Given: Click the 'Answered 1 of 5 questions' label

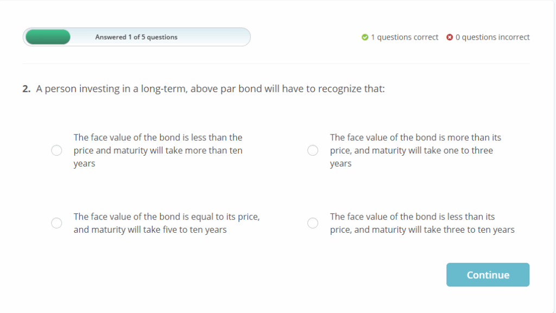Looking at the screenshot, I should point(136,37).
